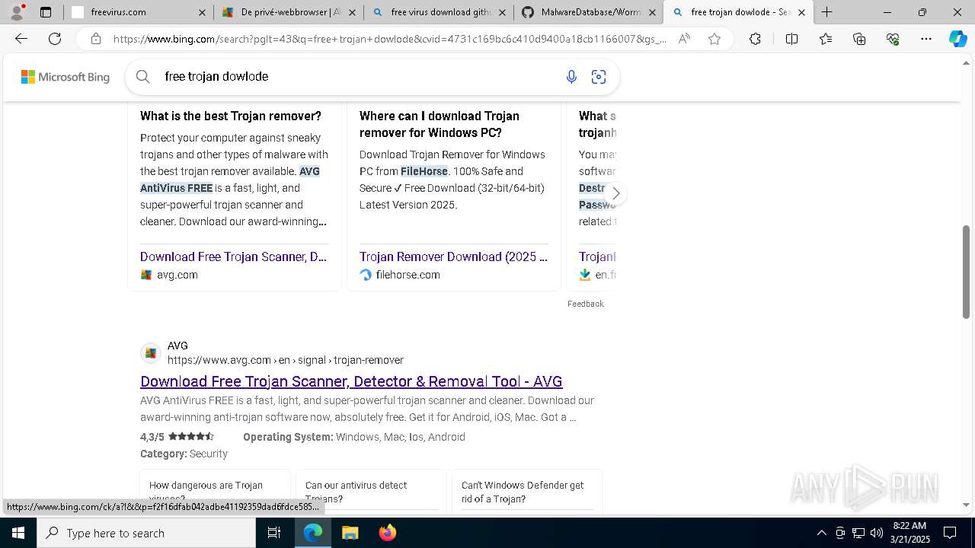
Task: Click the Bing search input field
Action: 358,76
